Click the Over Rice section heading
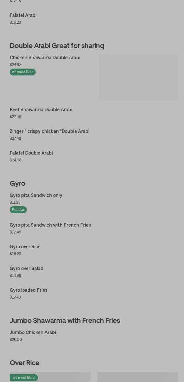 [x=25, y=363]
